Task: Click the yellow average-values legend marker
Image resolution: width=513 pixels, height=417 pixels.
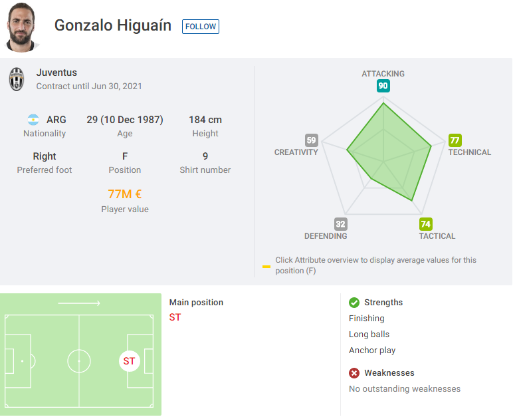Action: [266, 267]
